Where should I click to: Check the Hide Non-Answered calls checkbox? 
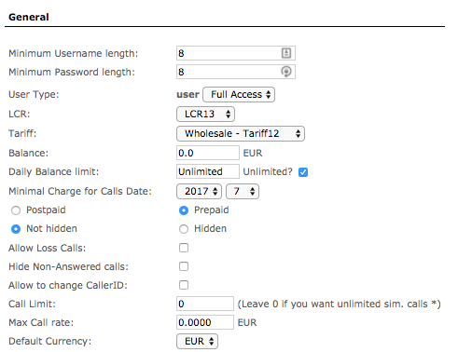(184, 266)
